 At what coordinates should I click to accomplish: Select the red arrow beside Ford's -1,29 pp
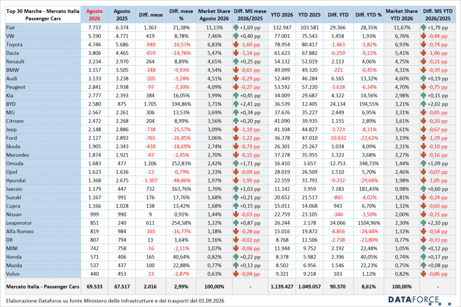pyautogui.click(x=423, y=138)
